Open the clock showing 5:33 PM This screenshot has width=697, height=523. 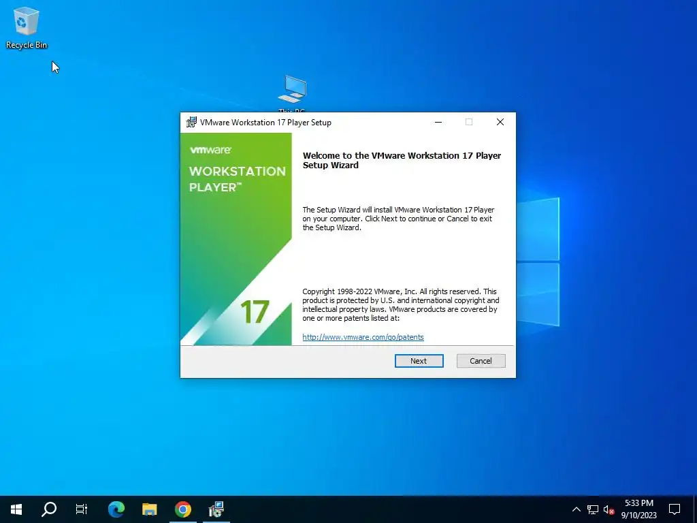point(638,509)
